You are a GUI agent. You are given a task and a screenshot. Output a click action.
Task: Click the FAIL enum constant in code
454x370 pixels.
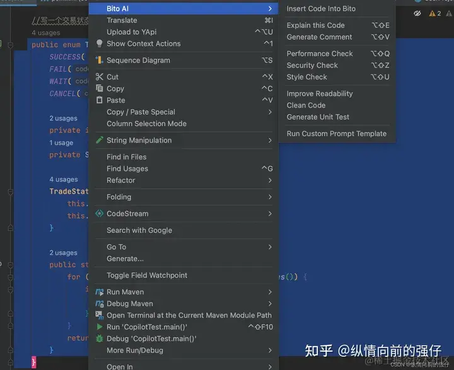point(58,69)
